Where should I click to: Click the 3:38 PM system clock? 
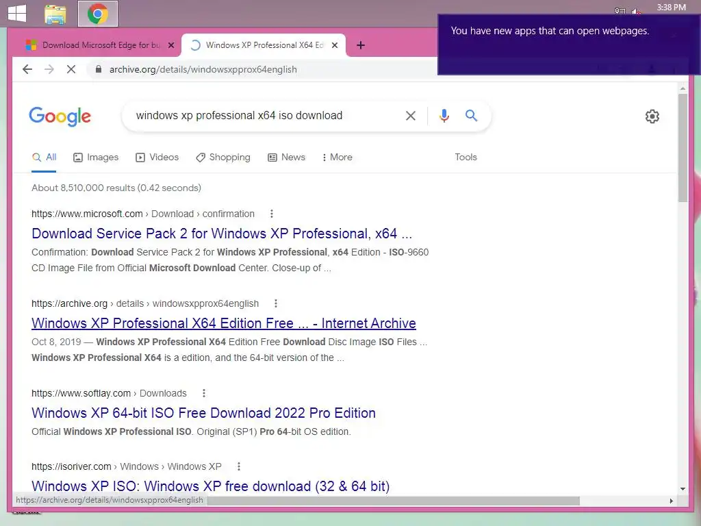pyautogui.click(x=671, y=7)
